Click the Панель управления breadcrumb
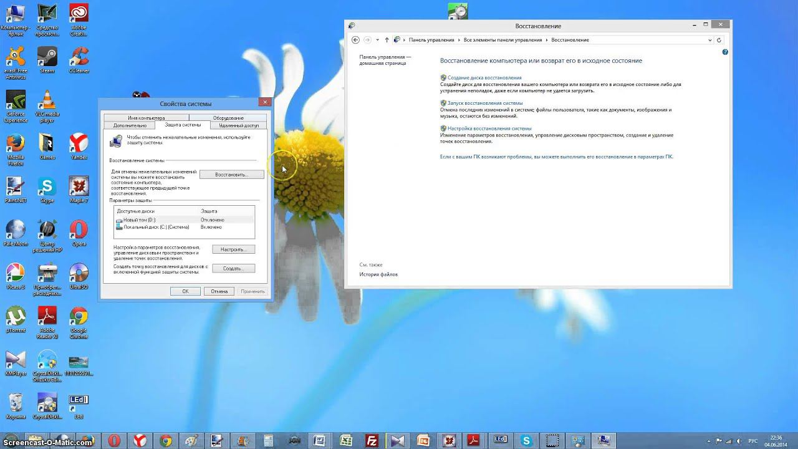This screenshot has width=798, height=449. [x=431, y=40]
